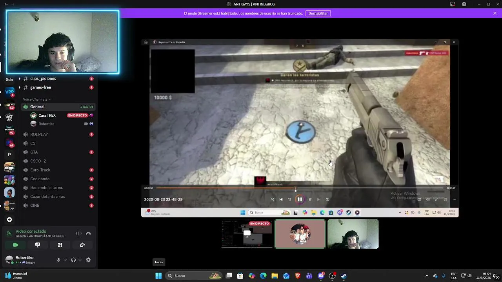
Task: Select the avatar participant tile
Action: (x=300, y=234)
